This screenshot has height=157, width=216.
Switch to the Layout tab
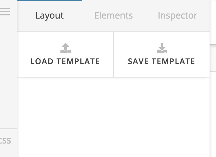pos(50,15)
